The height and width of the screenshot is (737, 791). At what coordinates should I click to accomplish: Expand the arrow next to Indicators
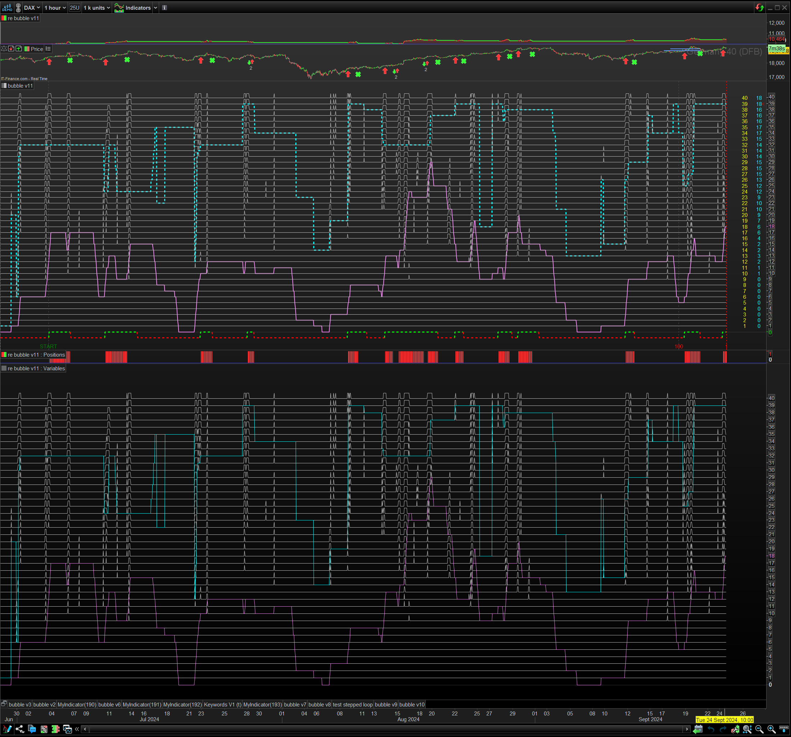coord(156,8)
